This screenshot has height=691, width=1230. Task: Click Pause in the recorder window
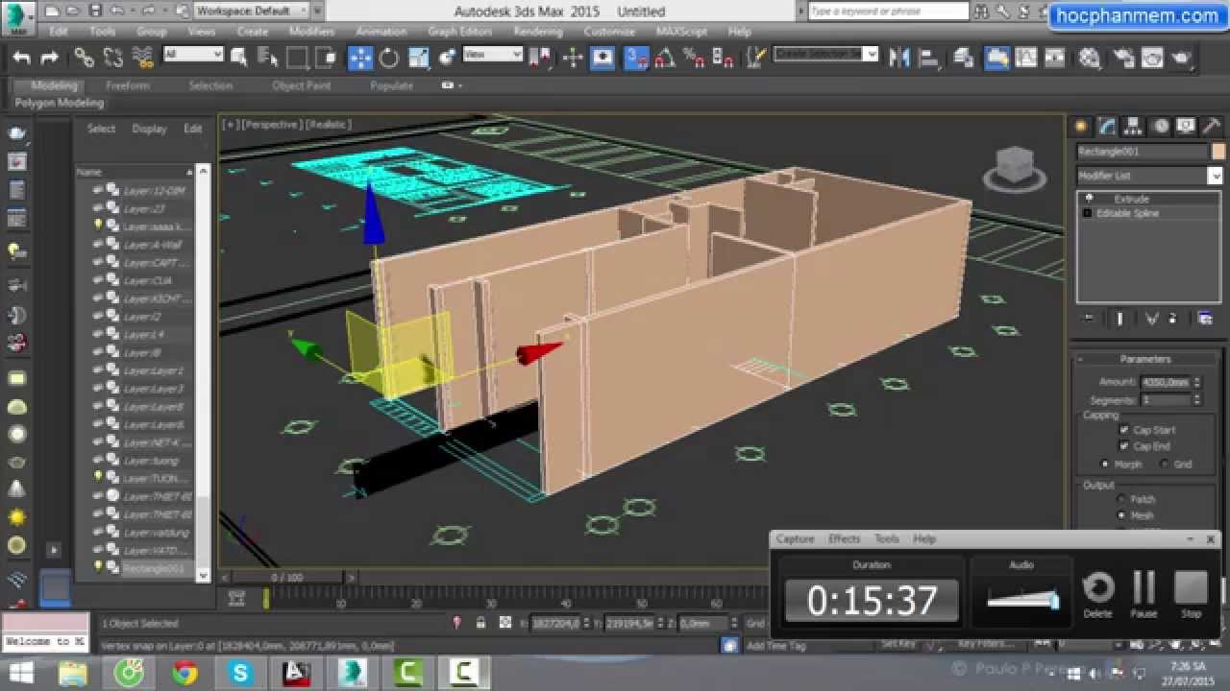point(1144,594)
